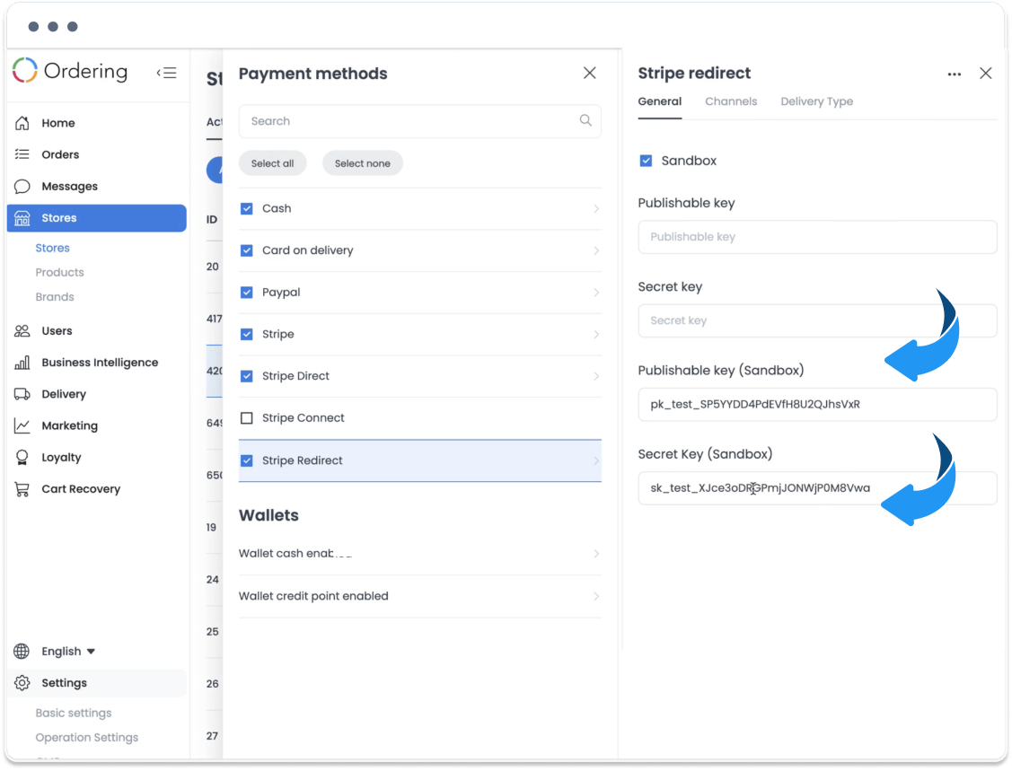The width and height of the screenshot is (1012, 771).
Task: Click the Select all button
Action: (x=272, y=163)
